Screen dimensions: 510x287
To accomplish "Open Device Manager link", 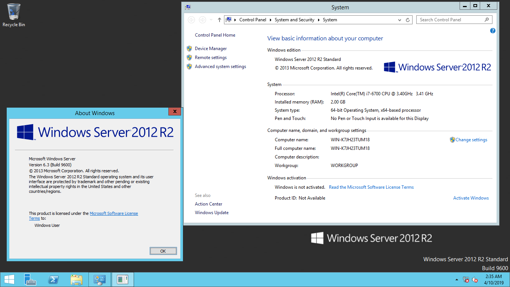I will (211, 49).
